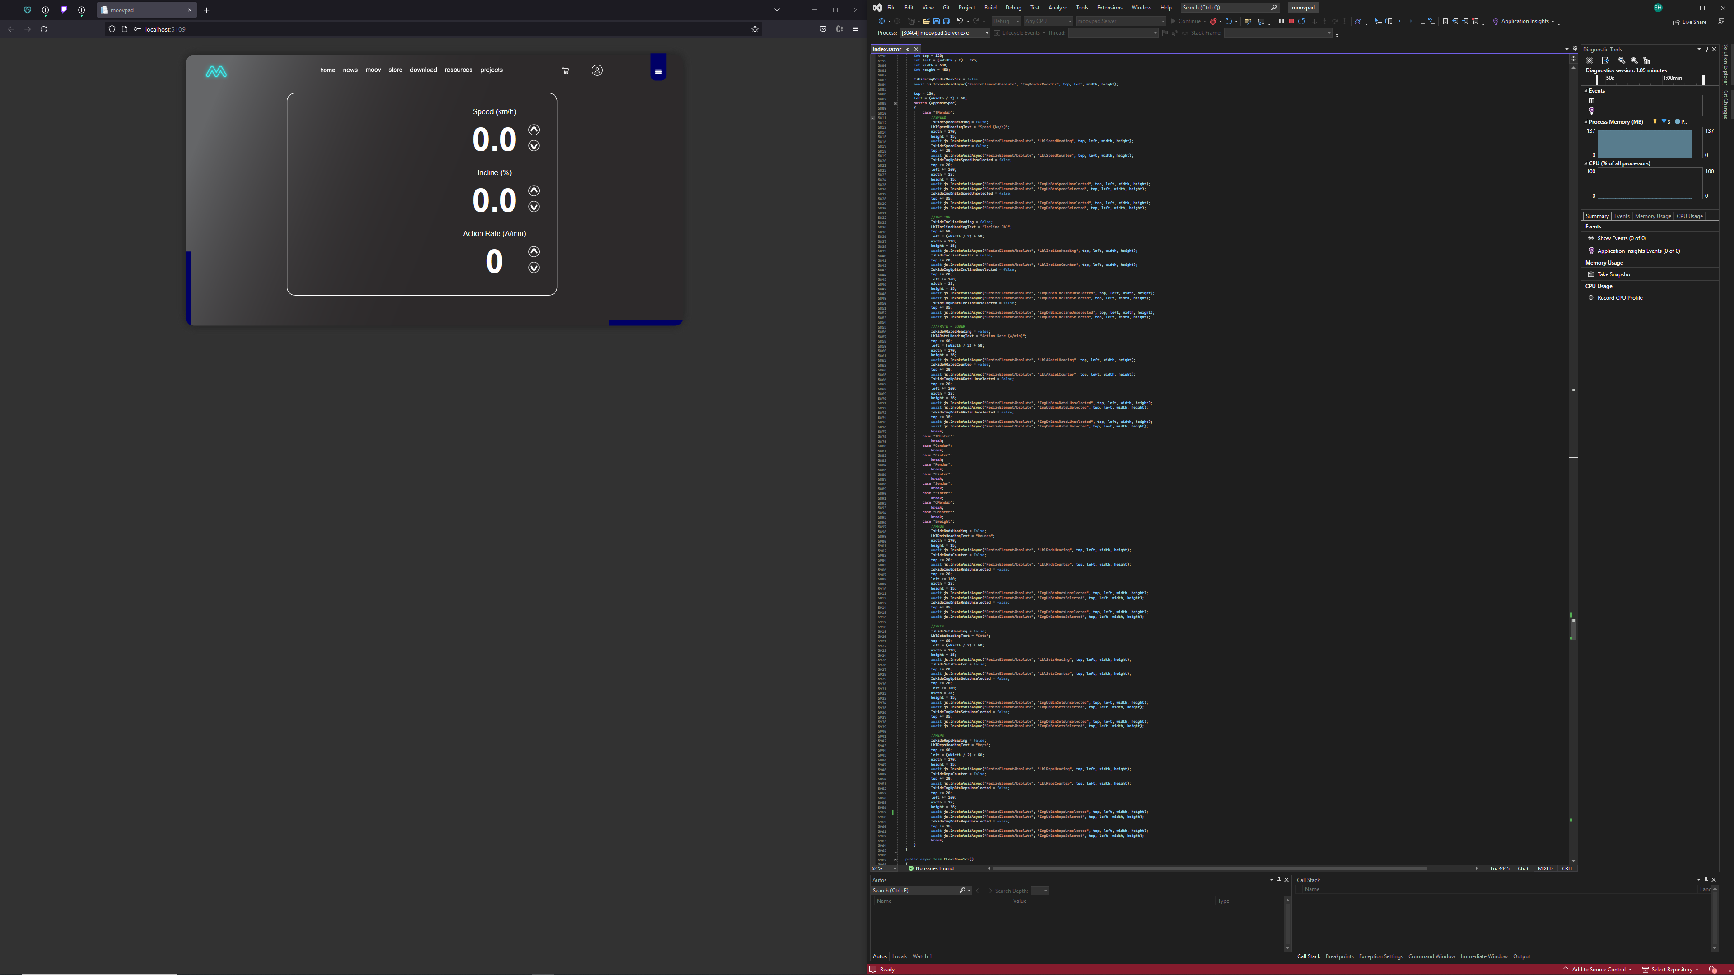Open the notifications bell in VS status bar
This screenshot has height=975, width=1734.
[1713, 970]
